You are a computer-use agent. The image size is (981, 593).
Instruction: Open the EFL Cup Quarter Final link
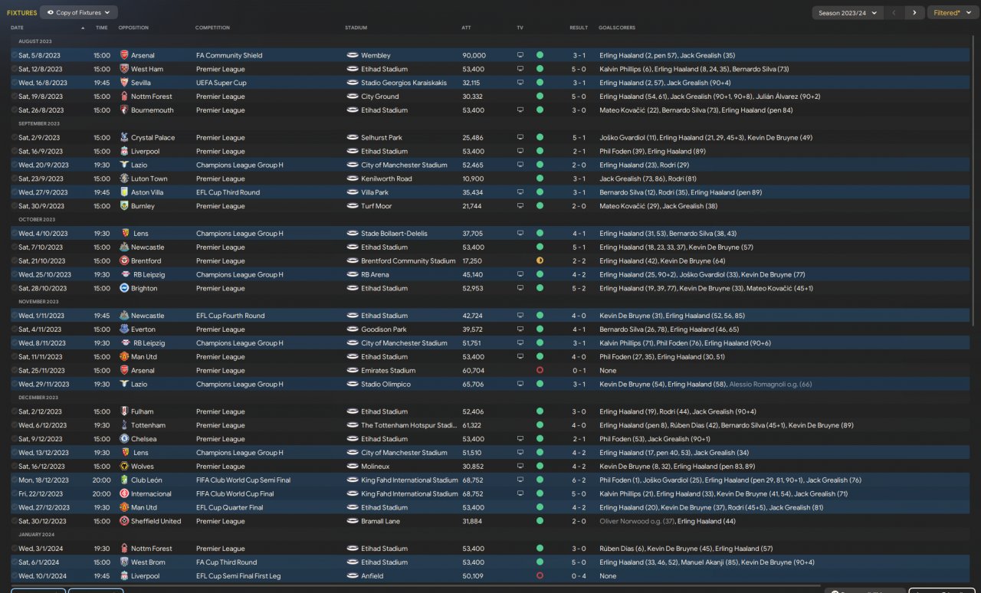pyautogui.click(x=230, y=508)
